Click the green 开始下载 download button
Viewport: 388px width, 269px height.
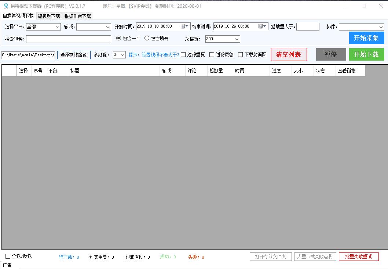click(x=366, y=54)
